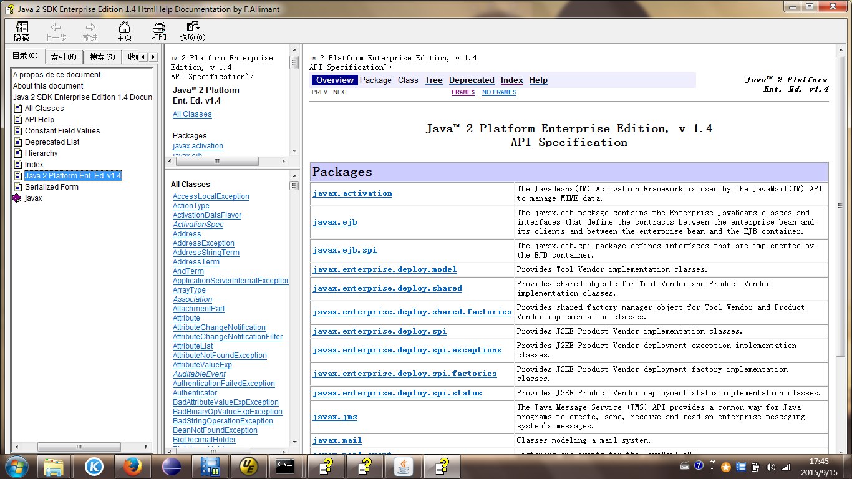Select Overview in the top navigation bar
Image resolution: width=852 pixels, height=479 pixels.
[x=335, y=80]
